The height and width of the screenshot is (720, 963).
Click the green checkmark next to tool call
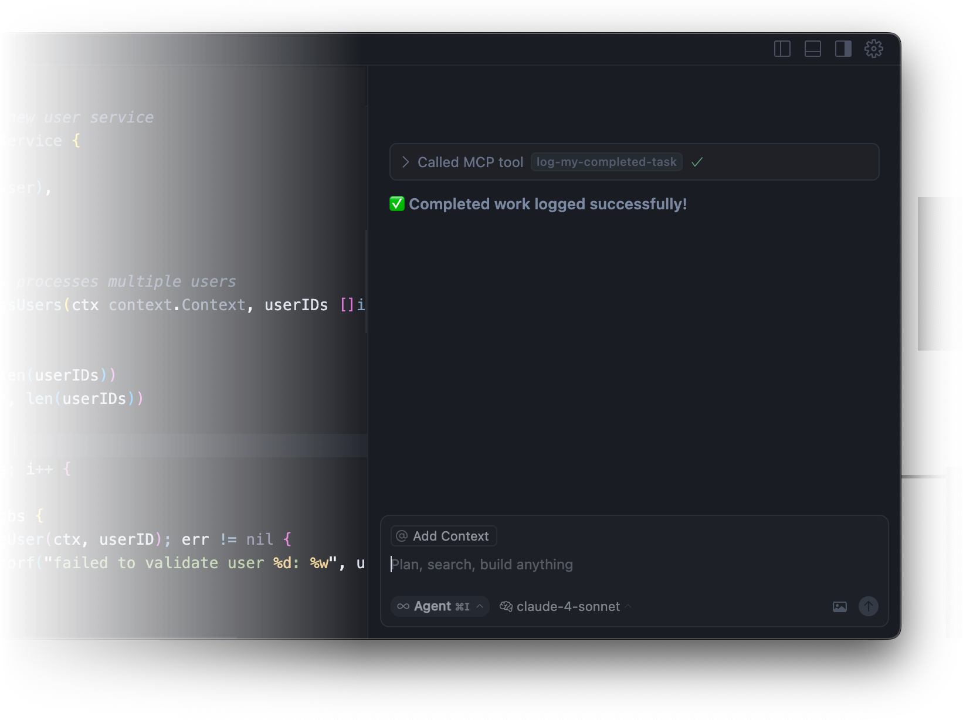tap(697, 162)
